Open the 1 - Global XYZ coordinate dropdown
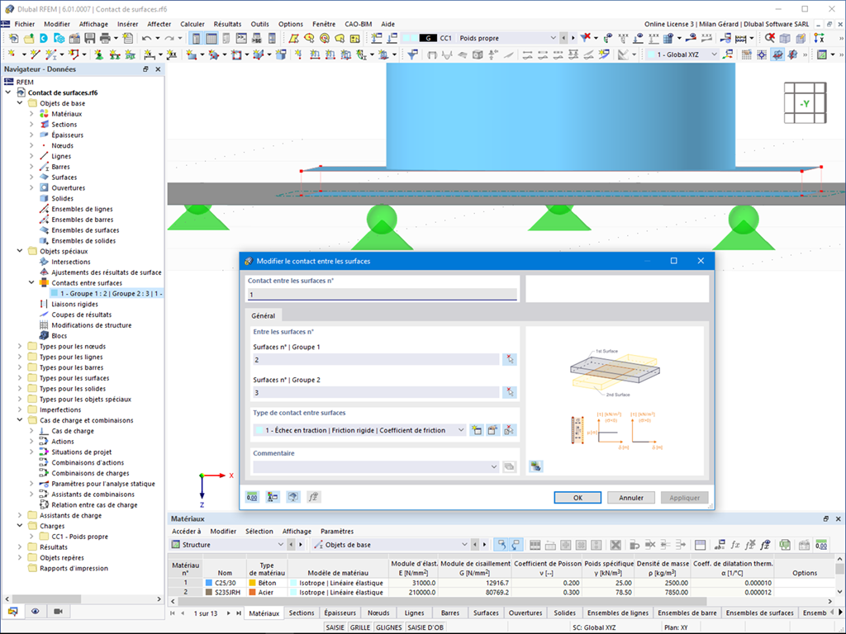The width and height of the screenshot is (846, 634). (x=715, y=54)
